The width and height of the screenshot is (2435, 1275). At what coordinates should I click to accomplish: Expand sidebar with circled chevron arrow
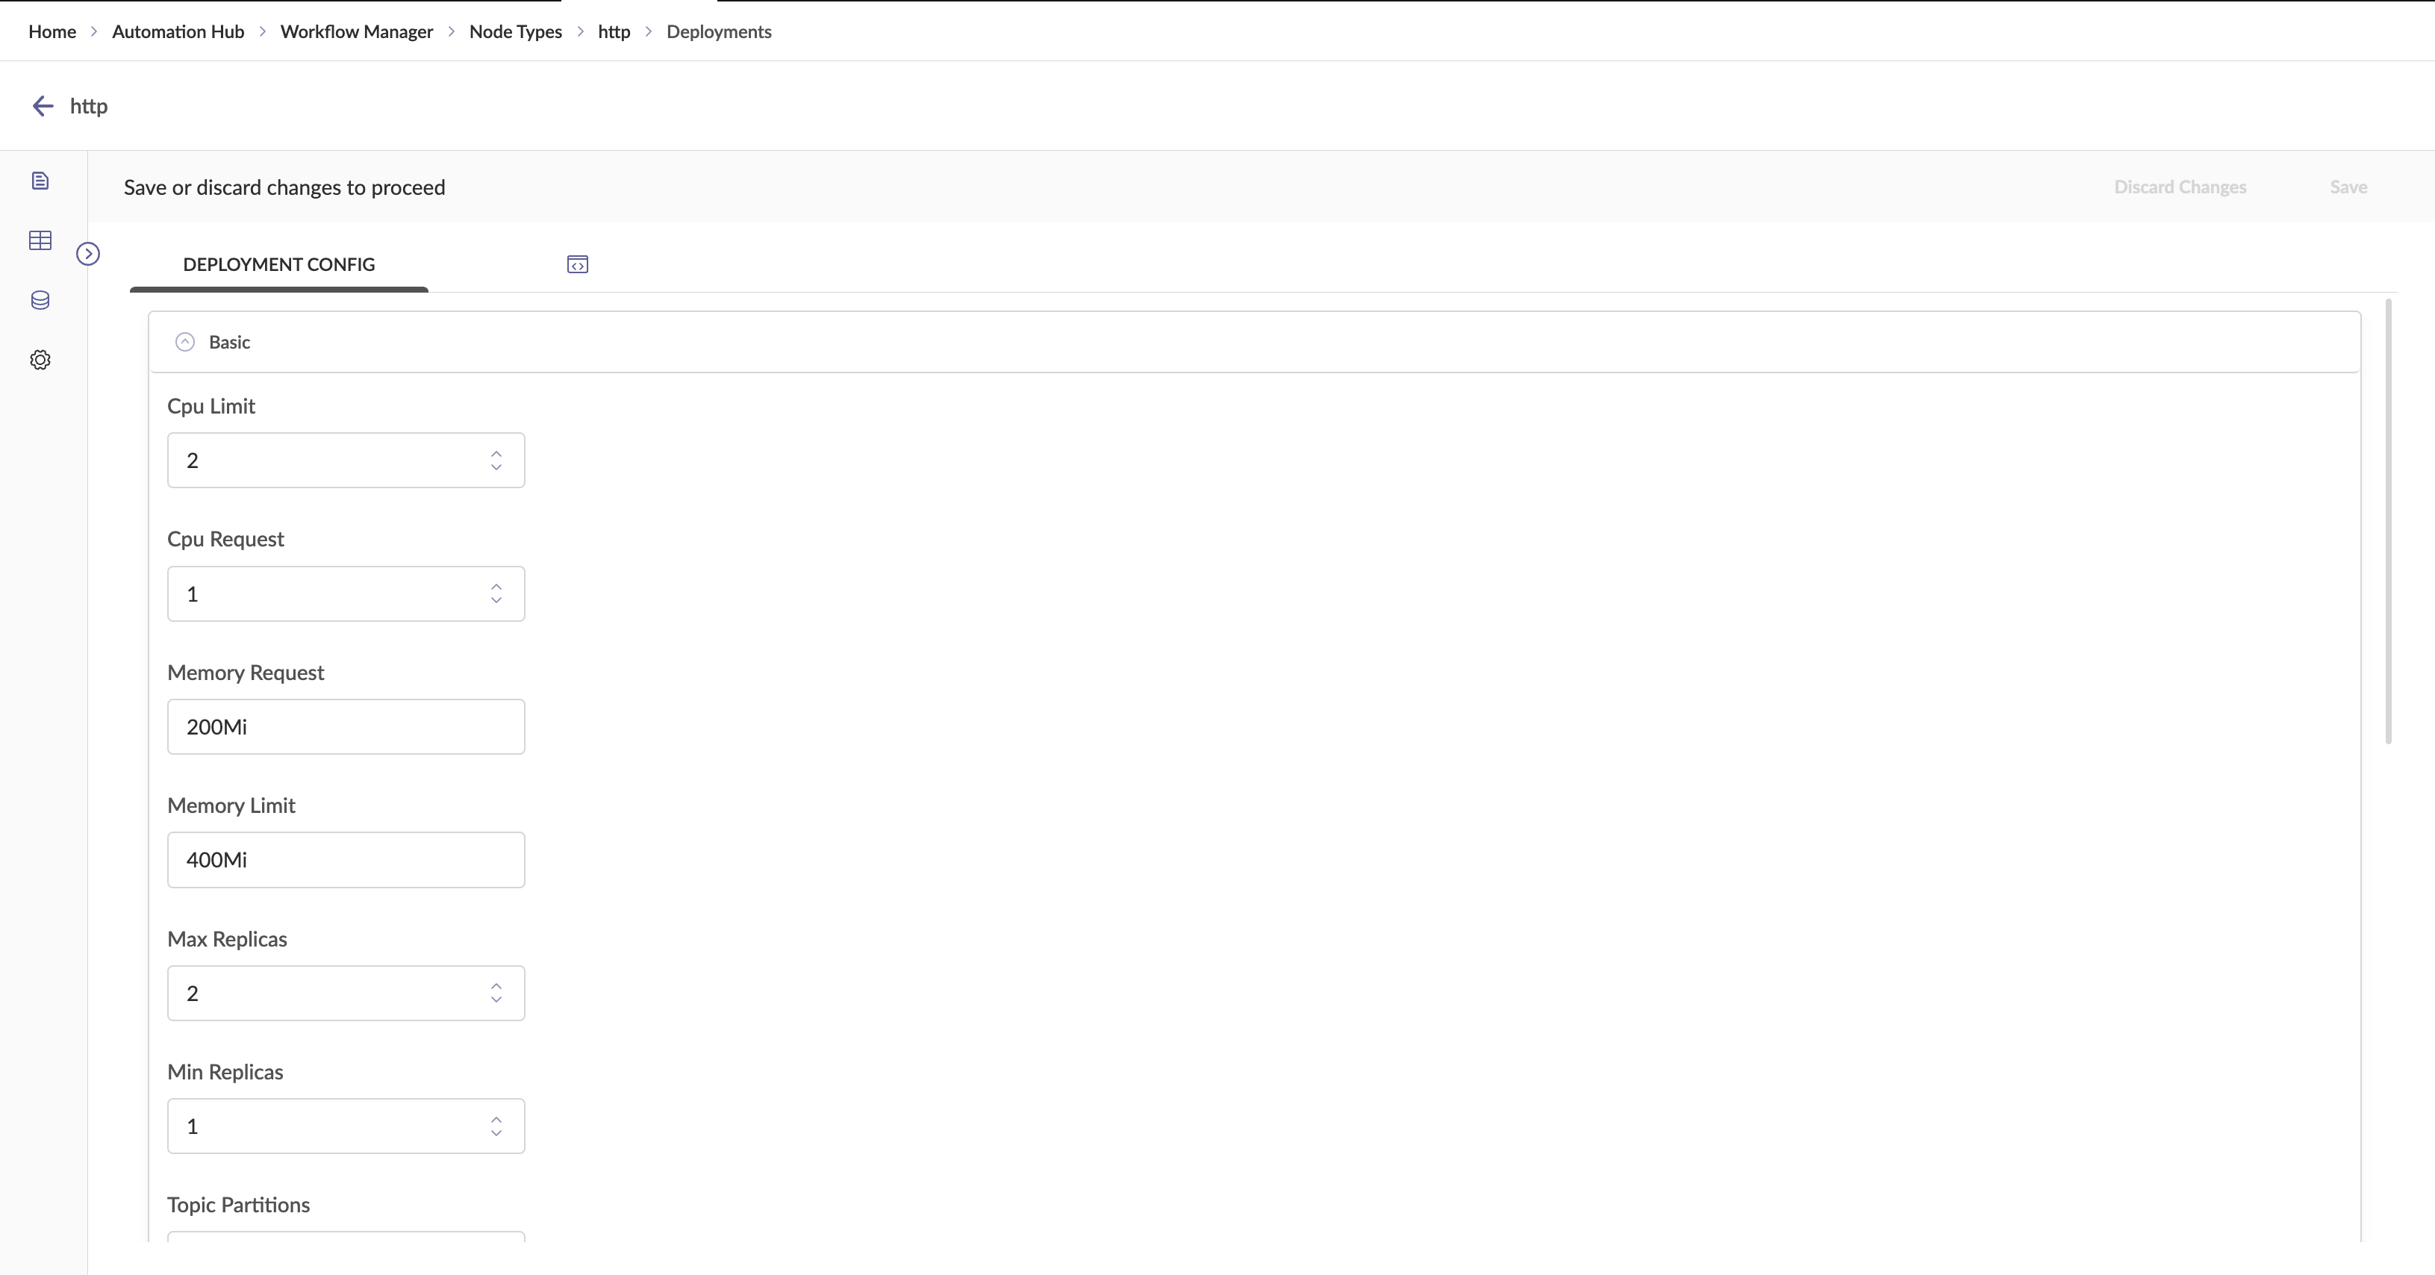(88, 253)
